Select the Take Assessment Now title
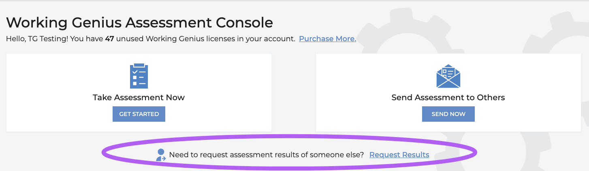Viewport: 589px width, 171px height. point(139,97)
